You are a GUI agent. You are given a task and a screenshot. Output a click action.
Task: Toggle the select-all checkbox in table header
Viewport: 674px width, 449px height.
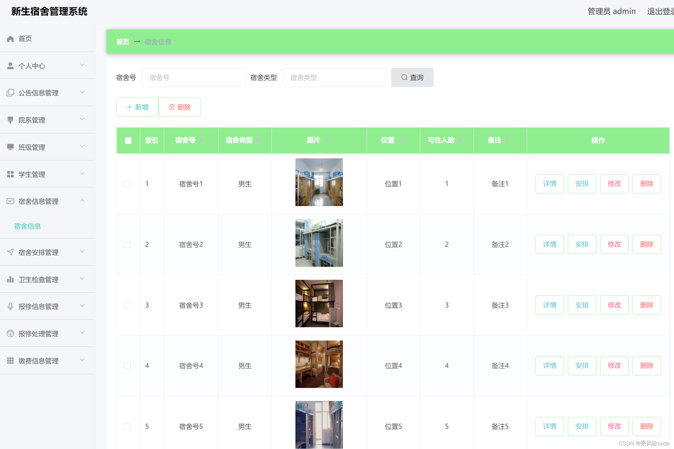pos(128,141)
